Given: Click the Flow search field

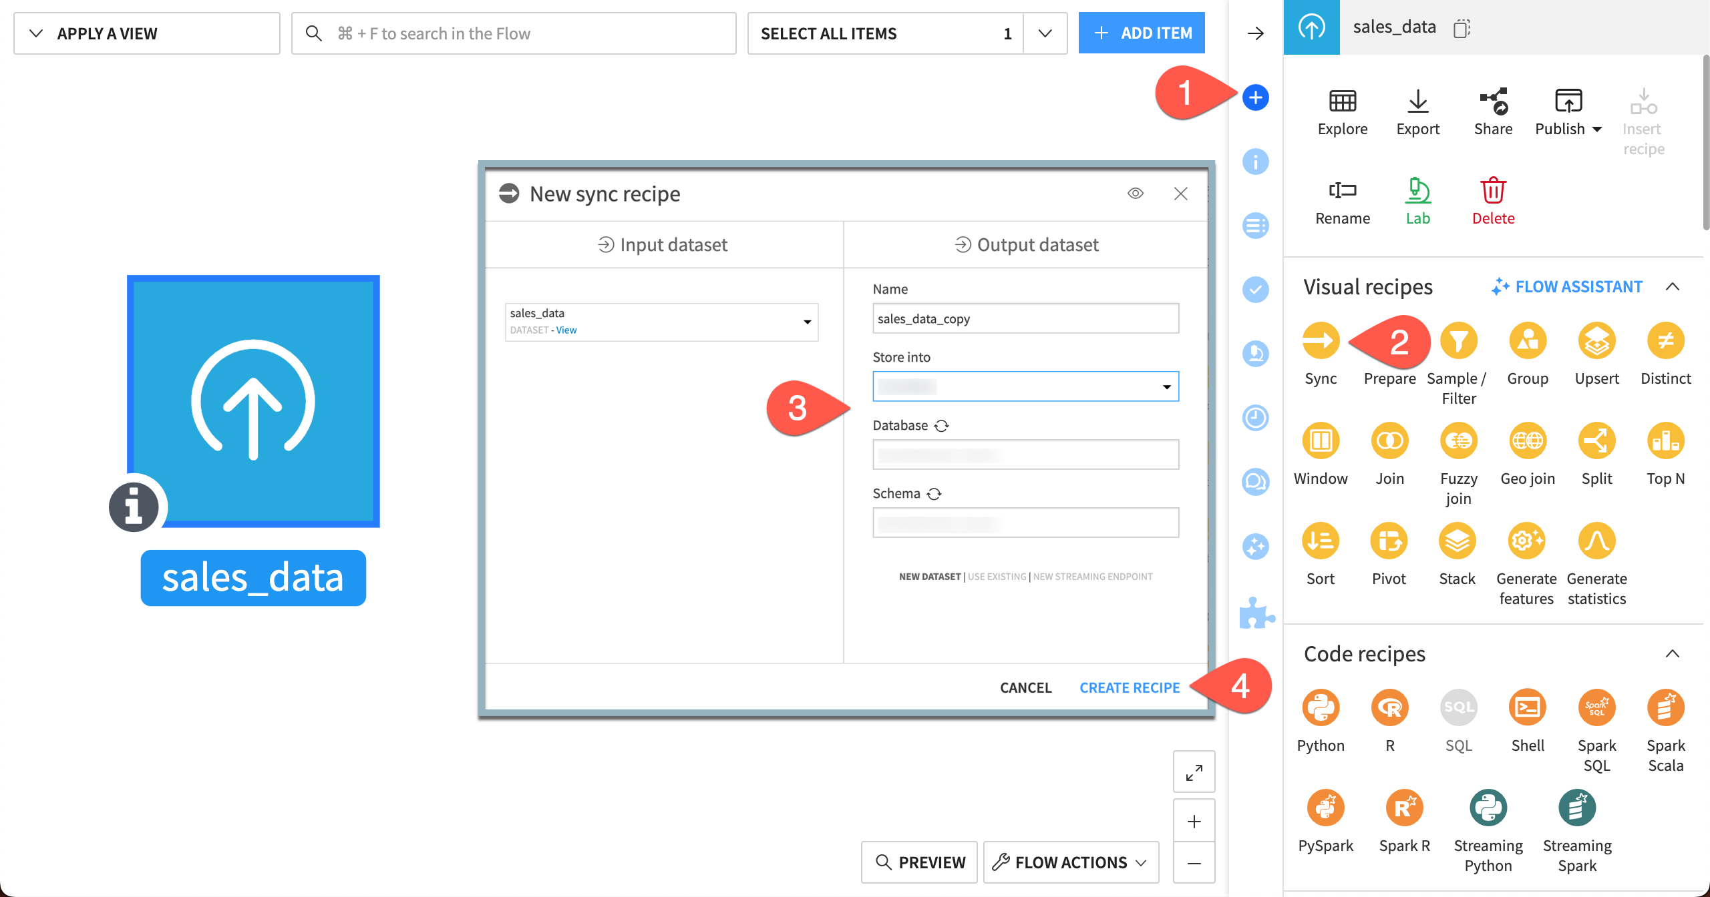Looking at the screenshot, I should pyautogui.click(x=513, y=33).
